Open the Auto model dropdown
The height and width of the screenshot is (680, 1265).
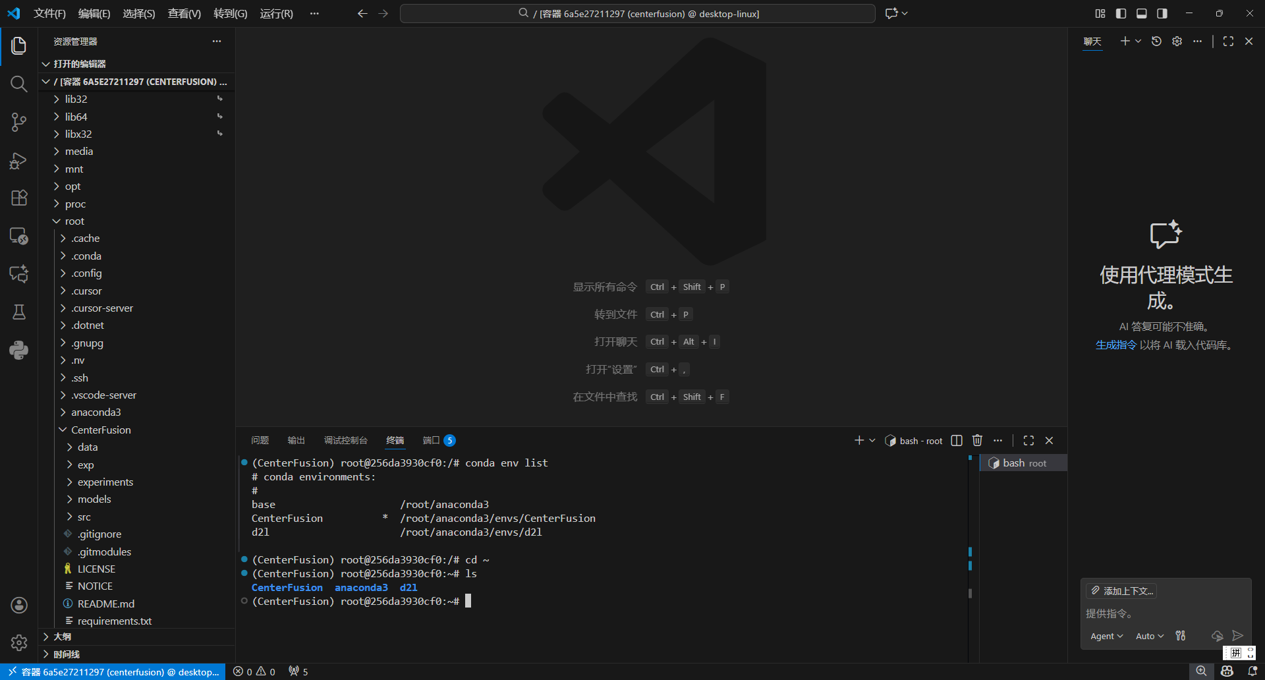(x=1150, y=636)
